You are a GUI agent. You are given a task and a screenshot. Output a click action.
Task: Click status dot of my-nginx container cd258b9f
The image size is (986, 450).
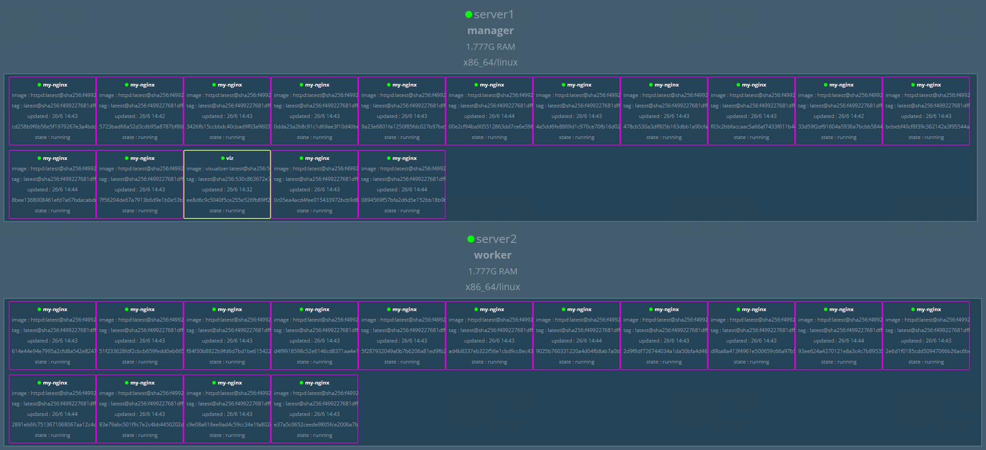pyautogui.click(x=39, y=85)
